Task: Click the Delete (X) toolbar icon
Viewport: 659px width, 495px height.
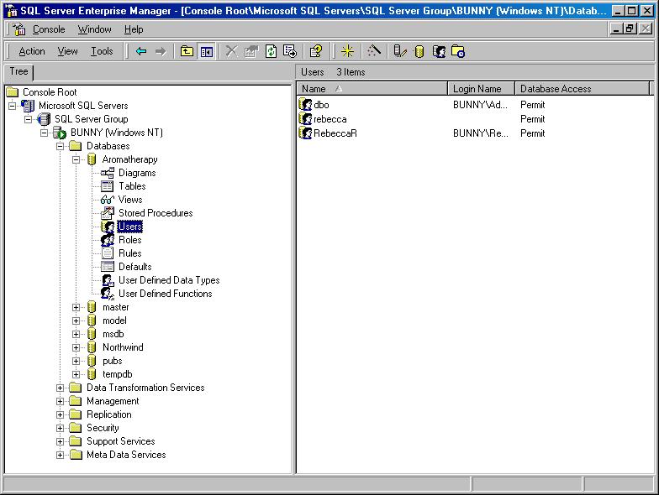Action: [x=231, y=51]
